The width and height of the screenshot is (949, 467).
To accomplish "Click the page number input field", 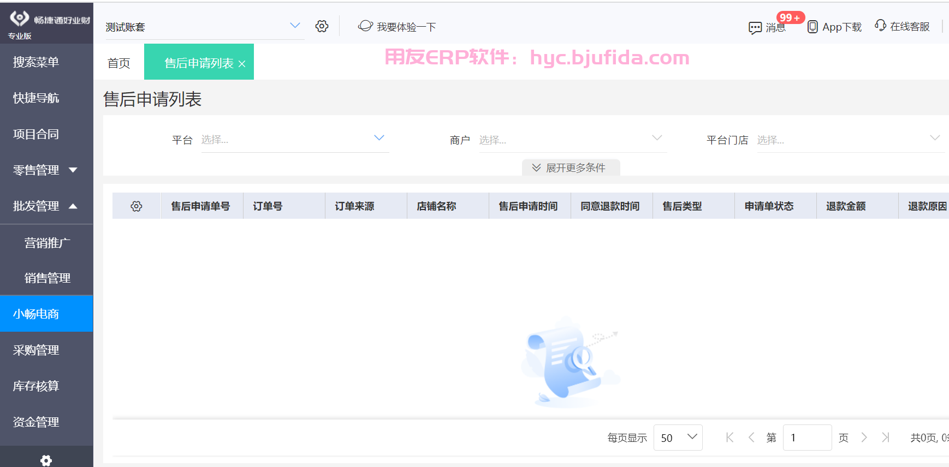I will 807,438.
